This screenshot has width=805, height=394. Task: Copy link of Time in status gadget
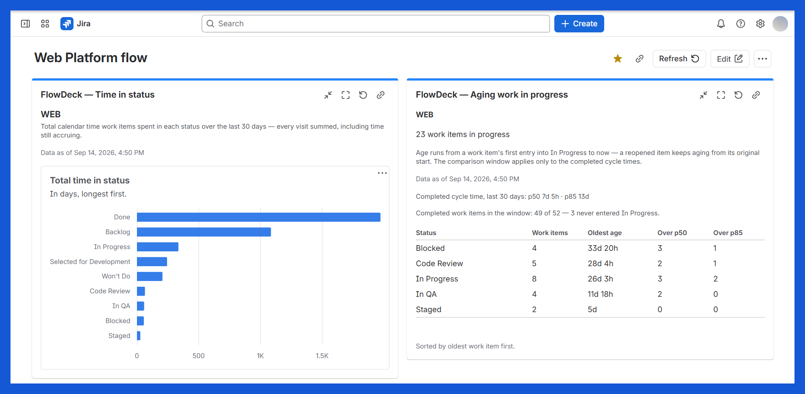(x=381, y=95)
